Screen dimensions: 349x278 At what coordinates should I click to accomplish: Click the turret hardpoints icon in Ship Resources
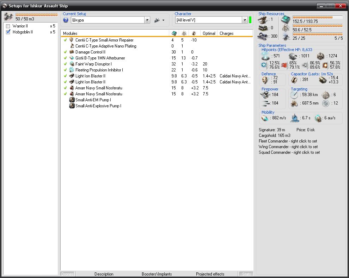263,20
